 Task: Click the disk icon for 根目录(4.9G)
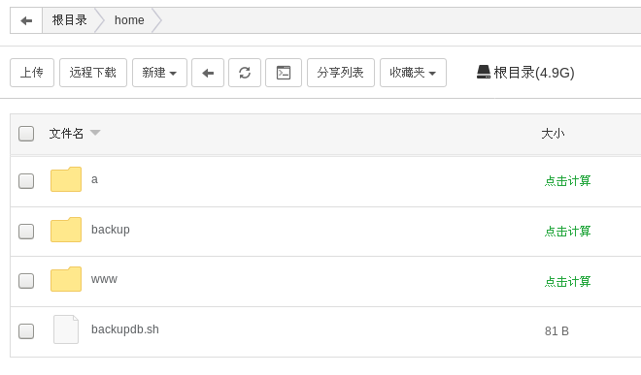pyautogui.click(x=484, y=73)
